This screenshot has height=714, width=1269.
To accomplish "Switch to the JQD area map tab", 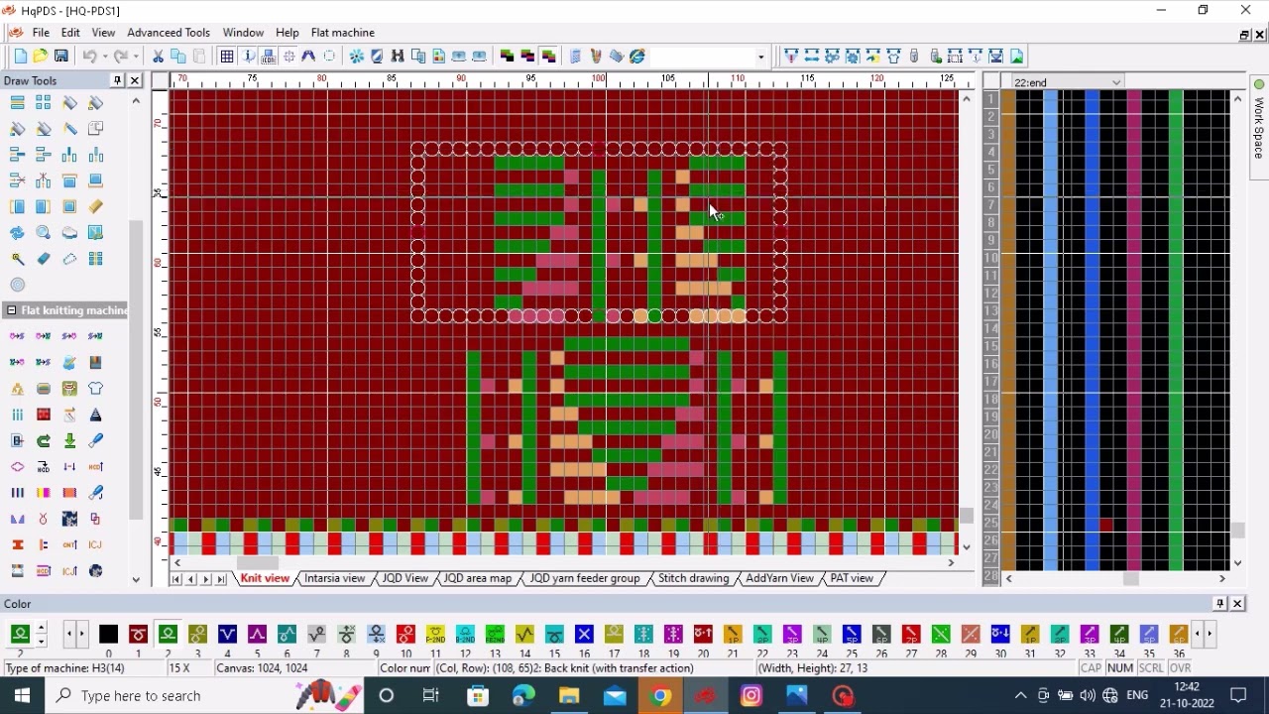I will point(478,578).
